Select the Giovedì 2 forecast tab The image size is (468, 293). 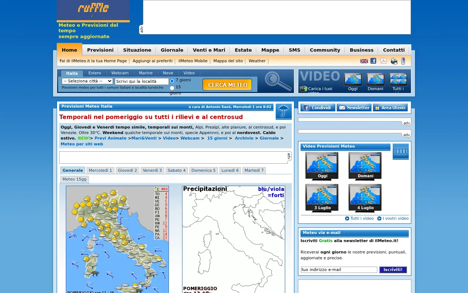127,171
